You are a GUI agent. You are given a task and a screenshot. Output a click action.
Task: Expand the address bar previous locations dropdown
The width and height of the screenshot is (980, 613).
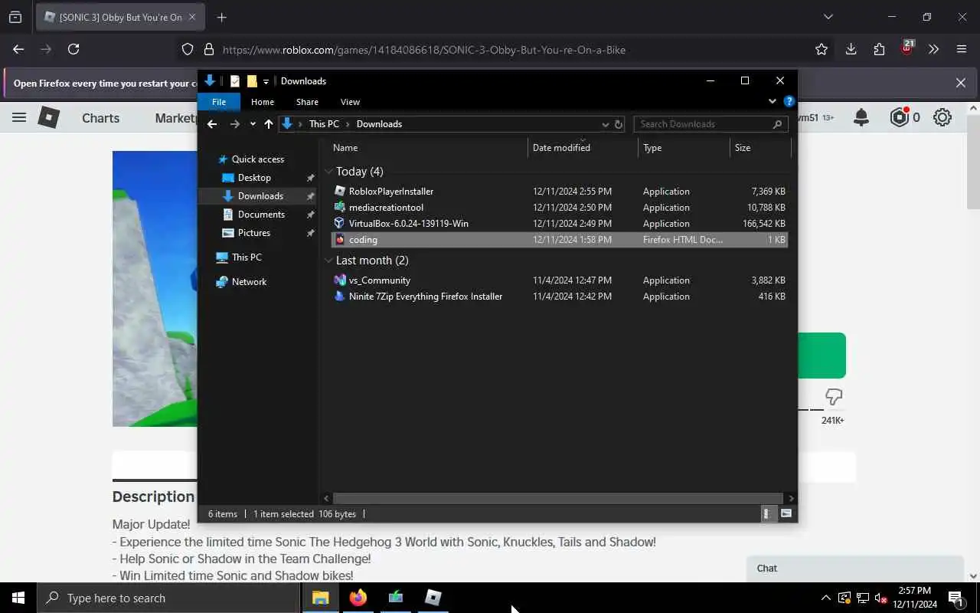pos(605,124)
